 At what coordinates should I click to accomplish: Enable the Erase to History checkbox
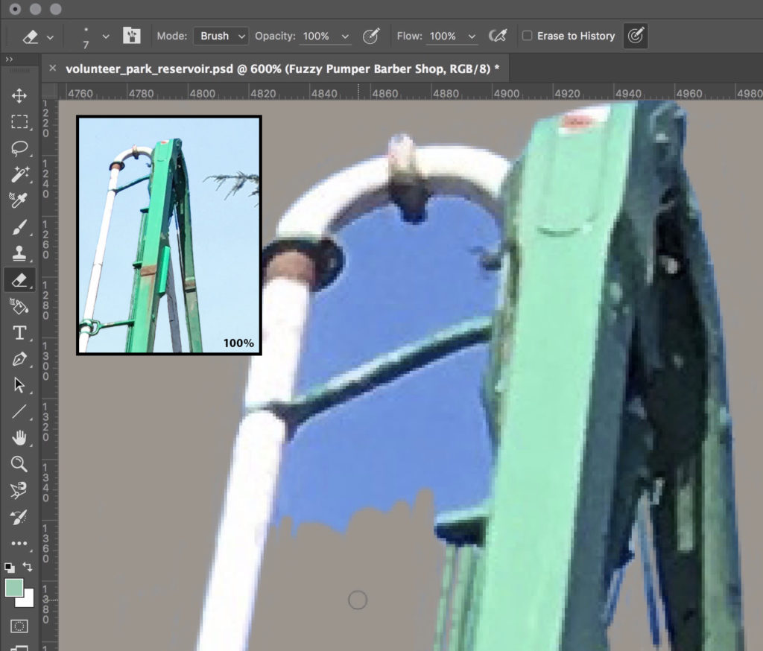527,36
